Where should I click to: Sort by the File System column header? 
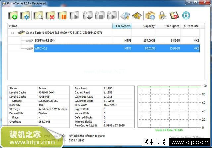(122, 26)
